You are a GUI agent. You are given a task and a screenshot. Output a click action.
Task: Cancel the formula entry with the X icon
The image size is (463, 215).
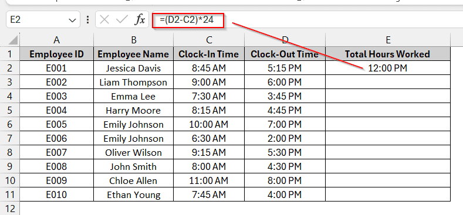(x=104, y=20)
